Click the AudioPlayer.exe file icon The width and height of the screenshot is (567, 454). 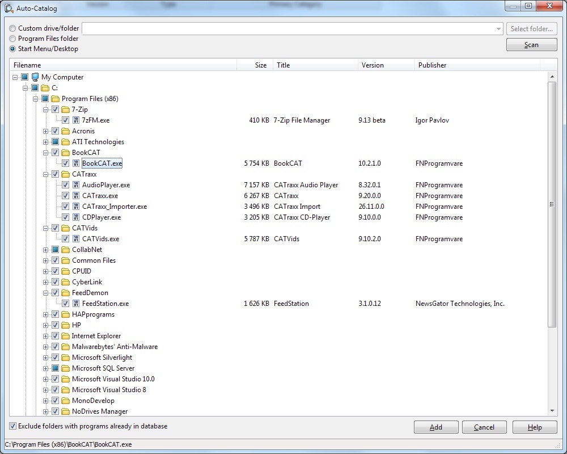pyautogui.click(x=76, y=185)
